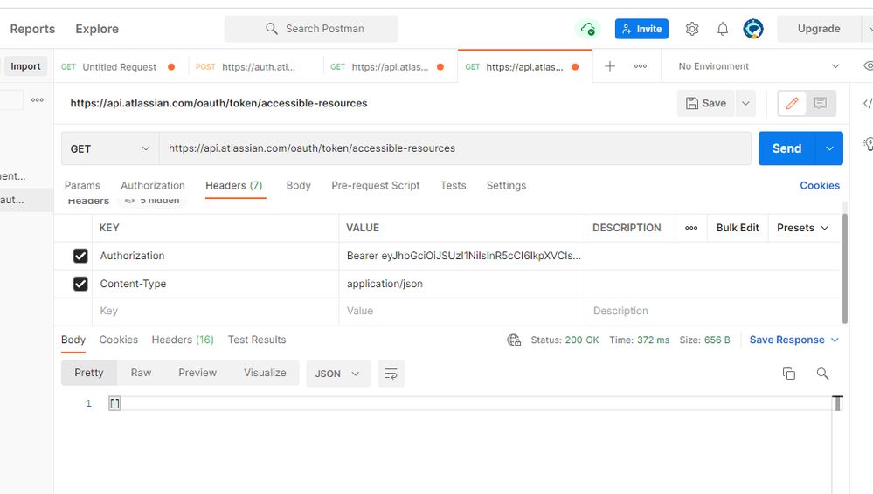Open response Headers (16) tab
This screenshot has height=494, width=873.
coord(183,340)
